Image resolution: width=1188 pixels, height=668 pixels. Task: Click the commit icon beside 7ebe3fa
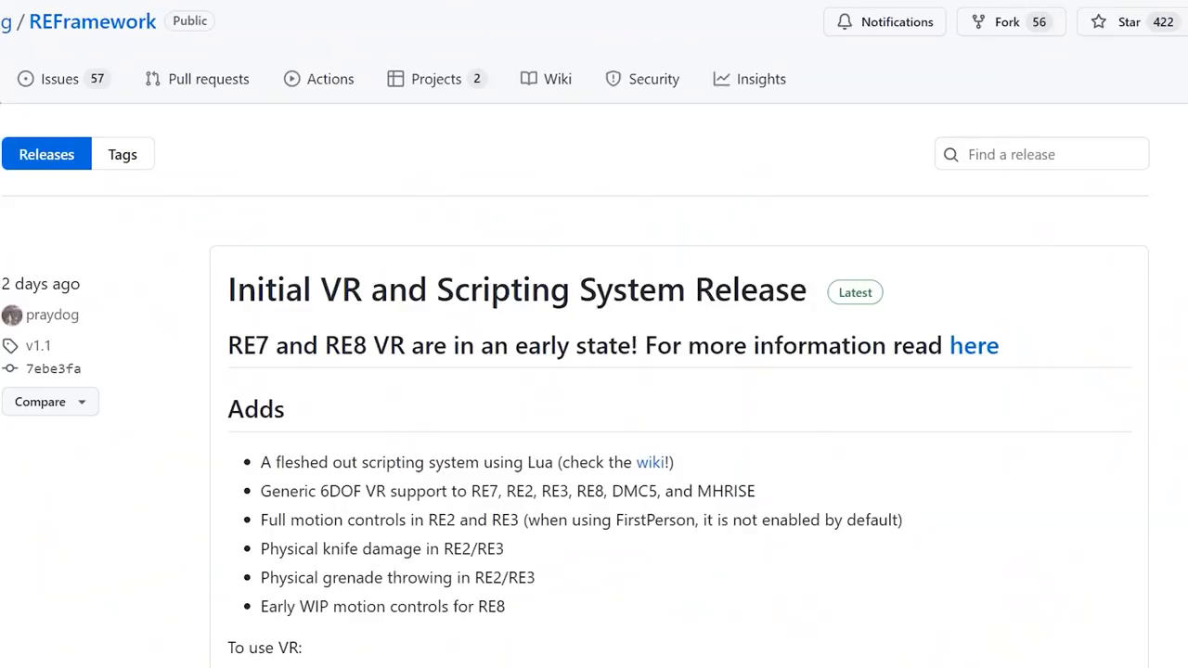coord(10,368)
